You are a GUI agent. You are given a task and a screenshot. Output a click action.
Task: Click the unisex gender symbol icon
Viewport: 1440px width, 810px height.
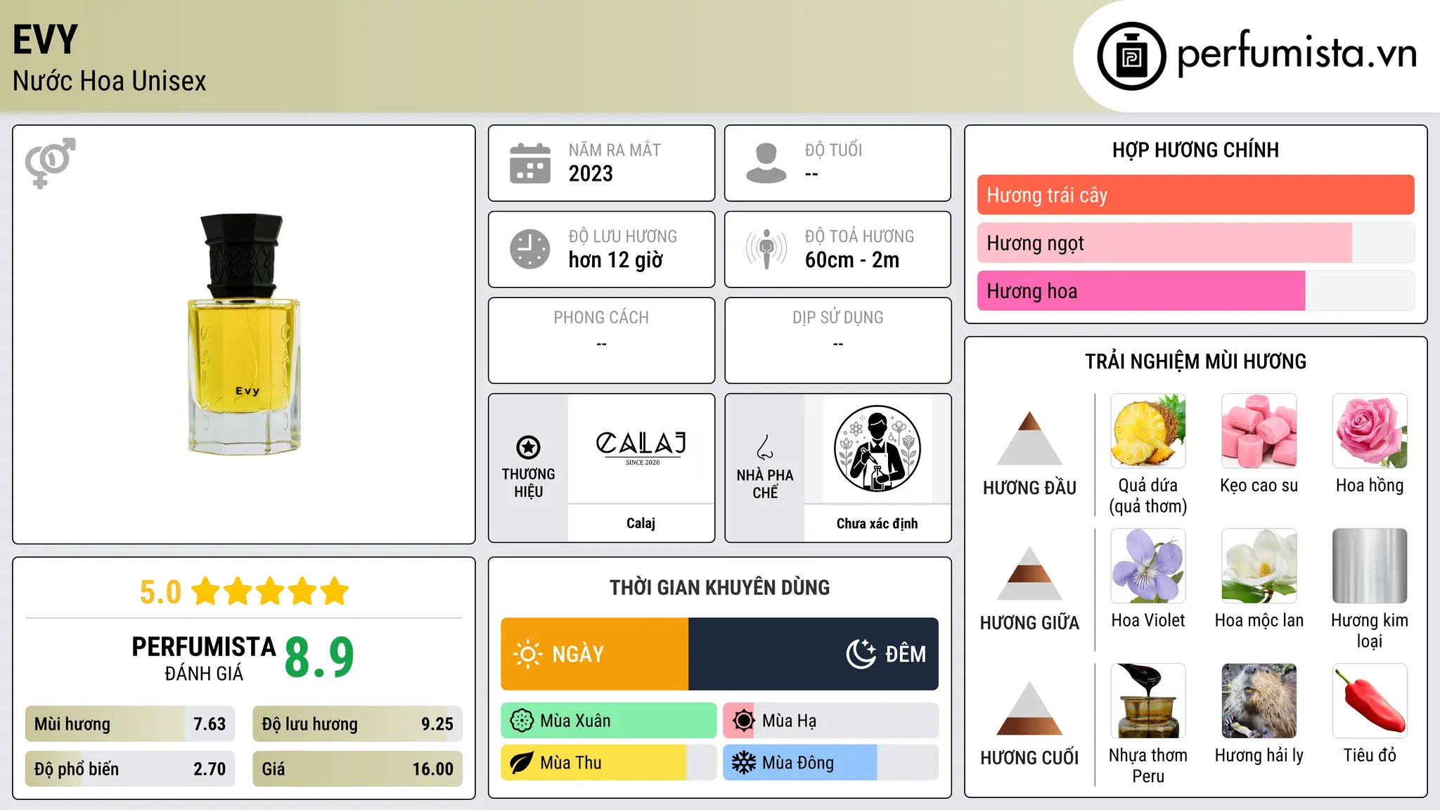click(x=50, y=163)
